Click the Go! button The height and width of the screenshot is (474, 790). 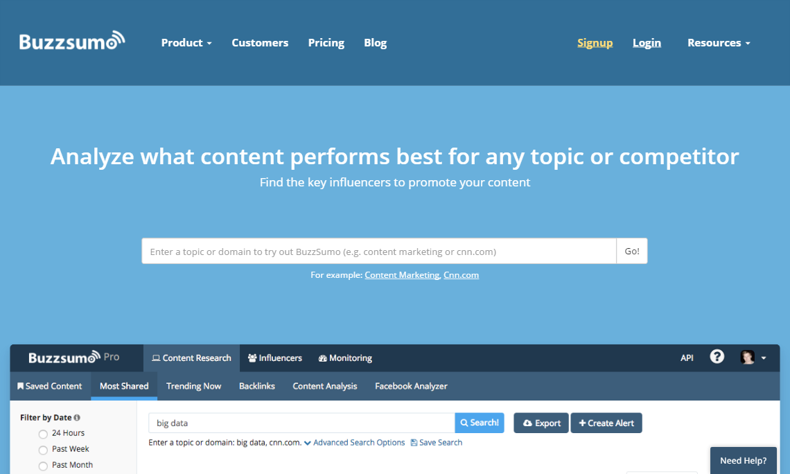pyautogui.click(x=631, y=251)
